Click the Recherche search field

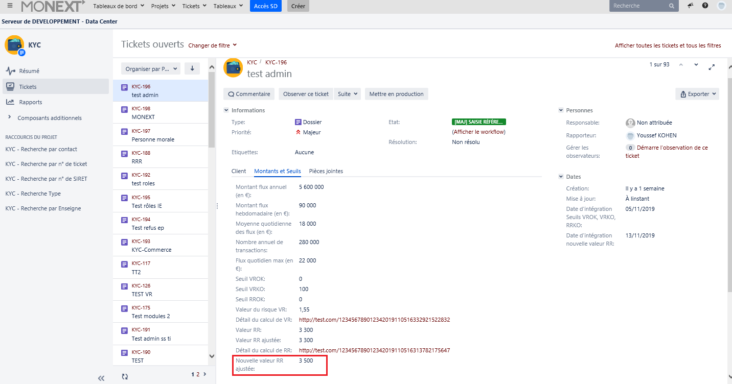tap(639, 6)
